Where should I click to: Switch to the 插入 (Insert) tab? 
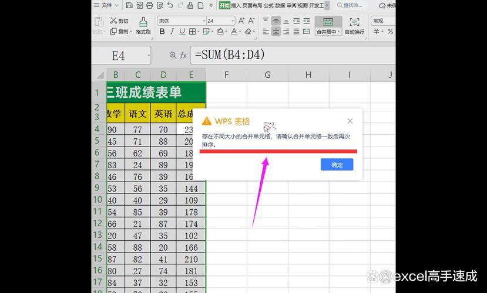pyautogui.click(x=236, y=5)
